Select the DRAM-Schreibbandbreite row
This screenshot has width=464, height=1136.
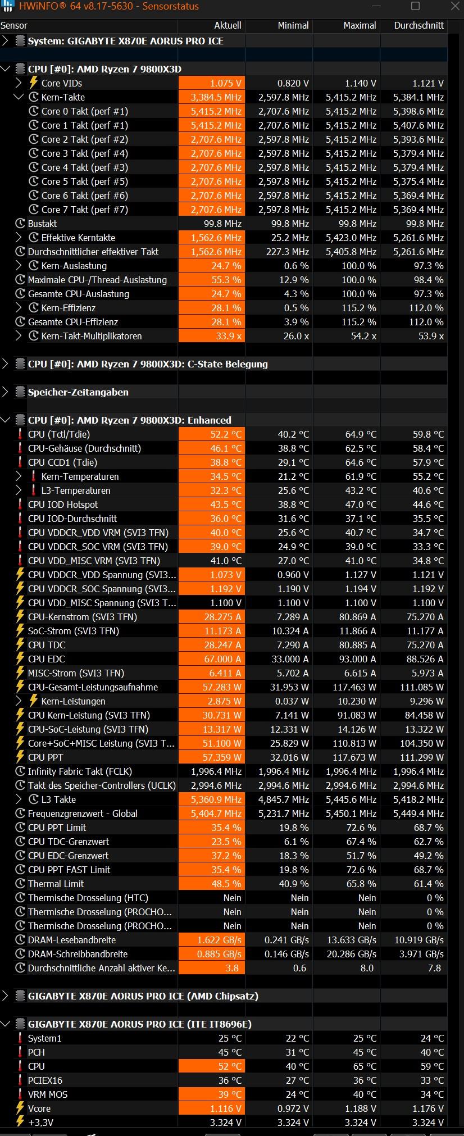[224, 953]
